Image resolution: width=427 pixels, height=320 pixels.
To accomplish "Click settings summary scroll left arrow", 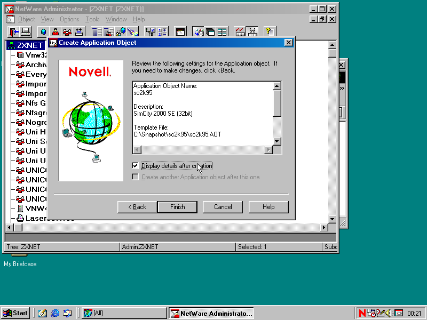I will tap(137, 150).
